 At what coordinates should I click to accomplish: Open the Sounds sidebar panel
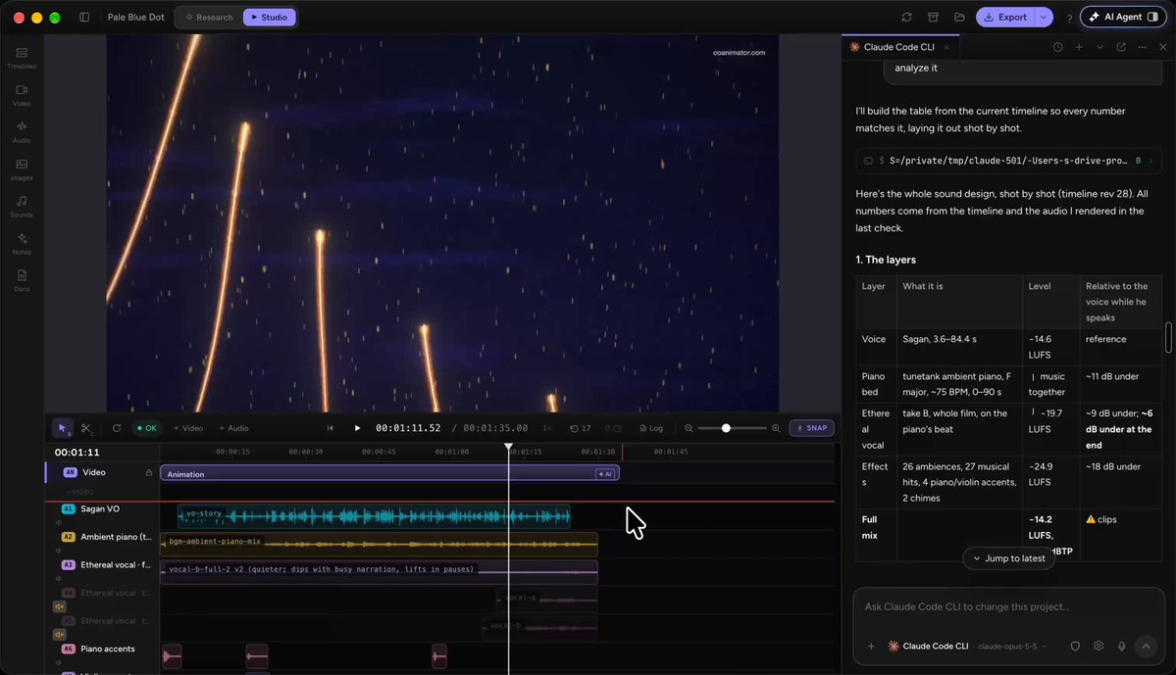pyautogui.click(x=22, y=206)
